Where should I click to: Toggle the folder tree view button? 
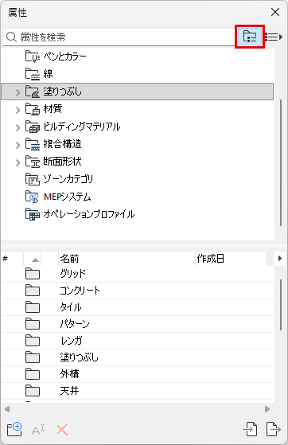click(x=250, y=37)
